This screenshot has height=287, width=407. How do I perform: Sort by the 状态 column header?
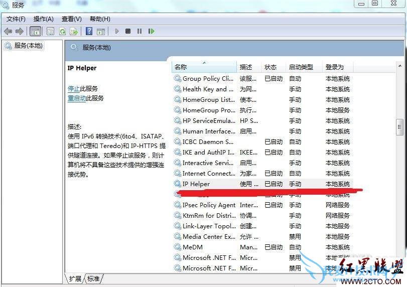(274, 67)
